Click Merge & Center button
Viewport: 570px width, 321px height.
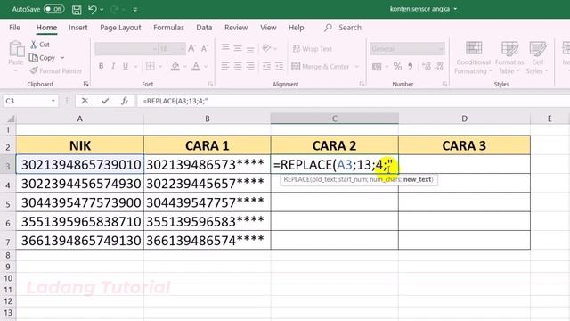(321, 66)
